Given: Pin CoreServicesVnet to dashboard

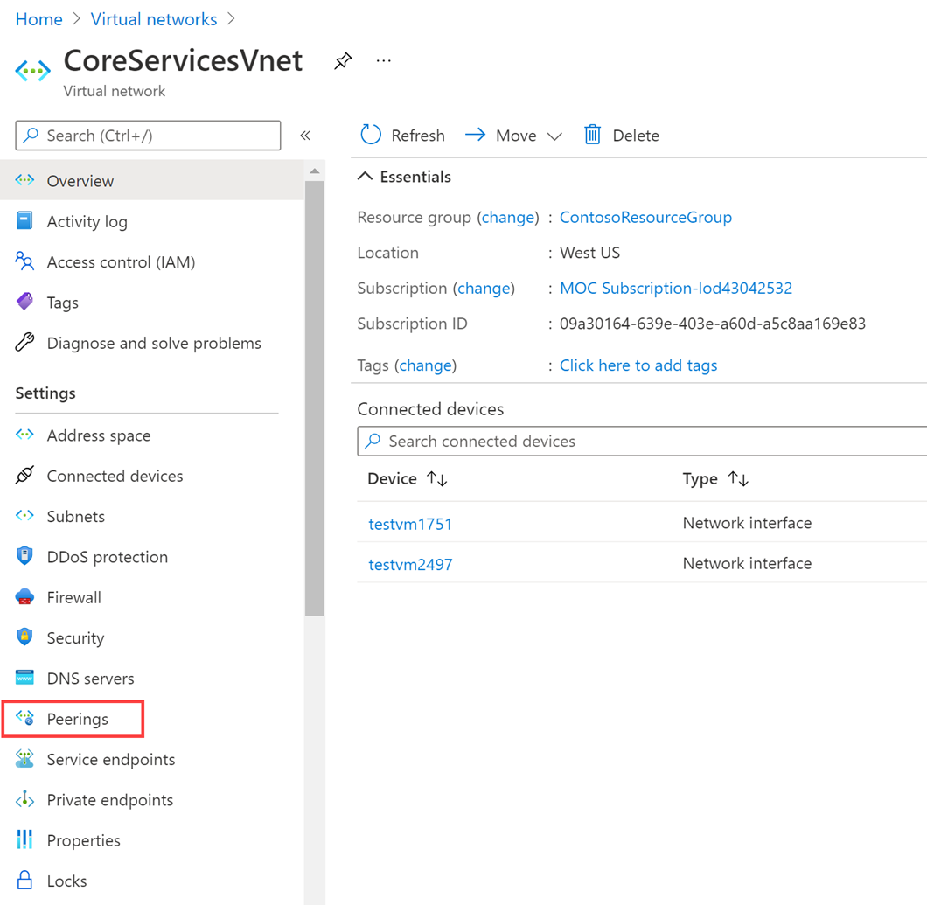Looking at the screenshot, I should [x=342, y=60].
